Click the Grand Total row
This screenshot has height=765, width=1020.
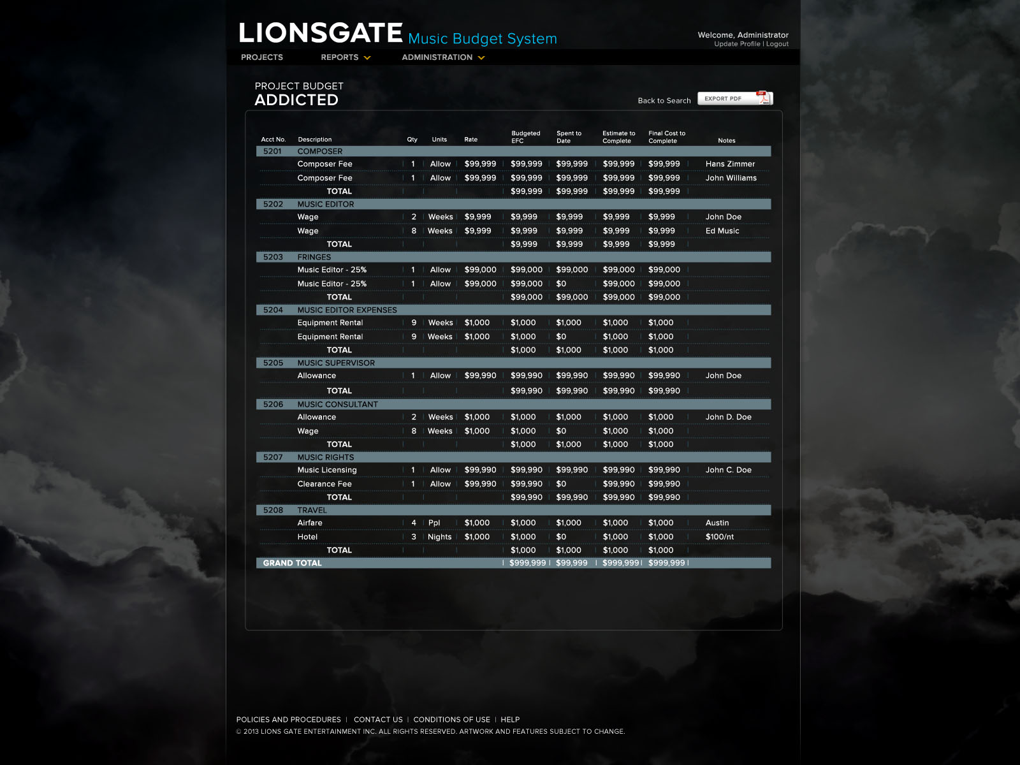513,564
